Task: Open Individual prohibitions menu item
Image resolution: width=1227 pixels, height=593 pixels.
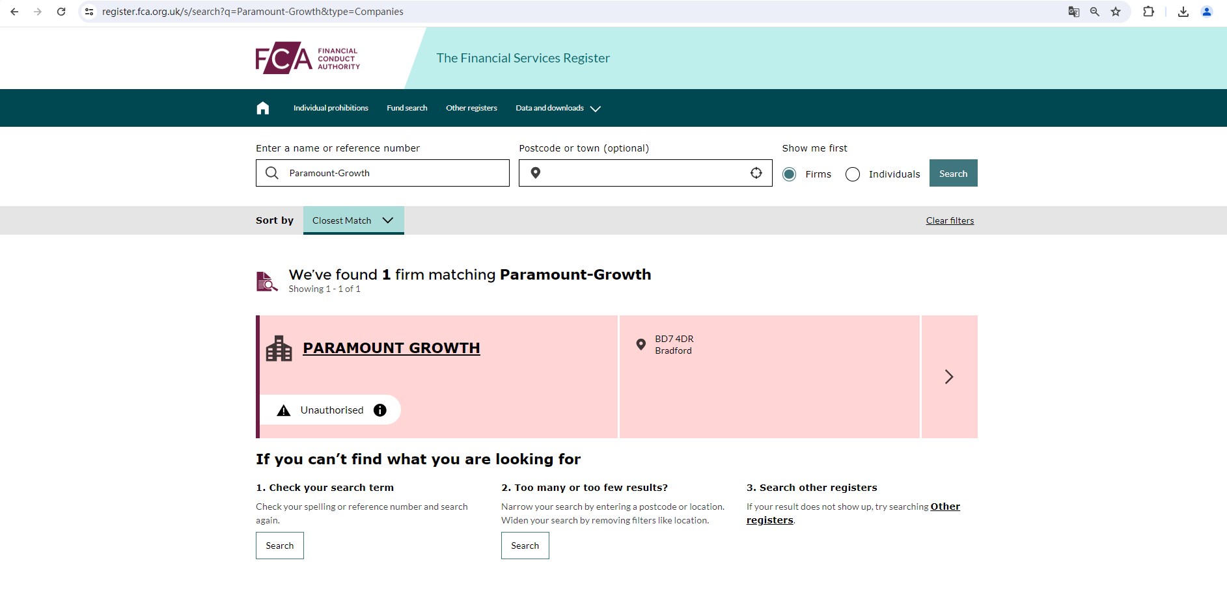Action: (331, 109)
